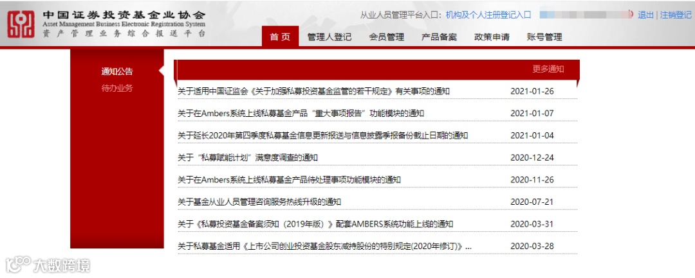Open notice about 私募赋能计划 满意度调查
This screenshot has width=695, height=278.
248,158
